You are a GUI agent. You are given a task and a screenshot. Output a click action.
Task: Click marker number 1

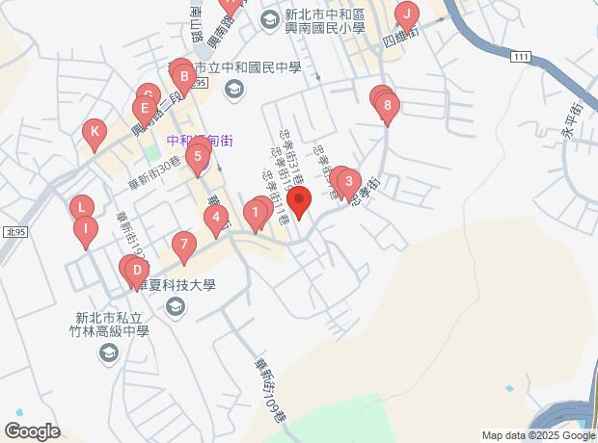point(256,215)
